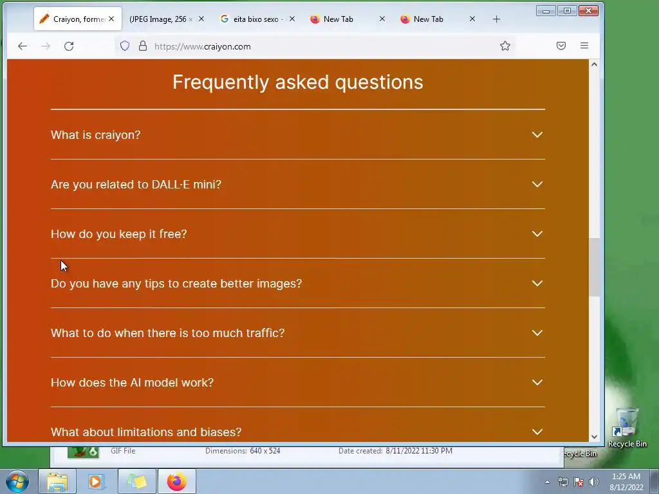Image resolution: width=659 pixels, height=494 pixels.
Task: Click the GIF thumbnail in the background window
Action: 83,452
